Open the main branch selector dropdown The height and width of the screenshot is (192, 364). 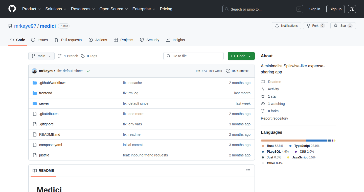(x=41, y=56)
